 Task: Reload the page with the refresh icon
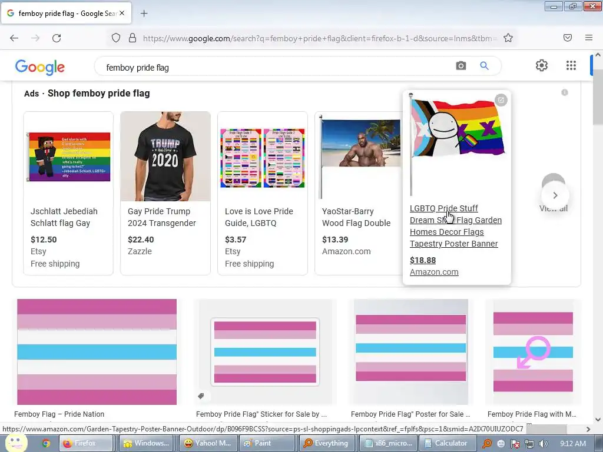click(x=57, y=38)
